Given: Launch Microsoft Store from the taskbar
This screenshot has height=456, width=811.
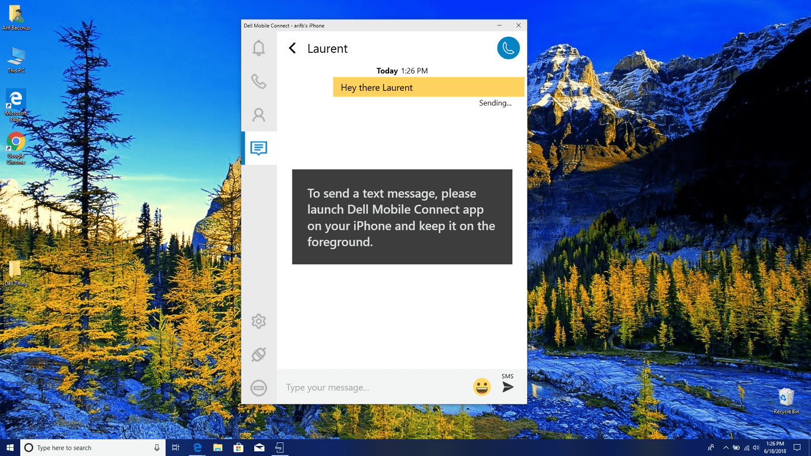Looking at the screenshot, I should [x=238, y=447].
